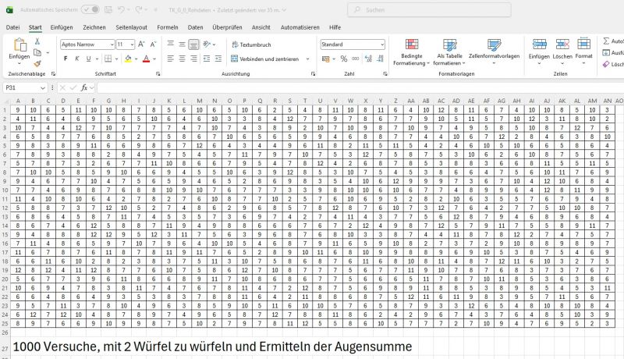Viewport: 624px width, 359px height.
Task: Align text to top of cell
Action: click(x=170, y=44)
